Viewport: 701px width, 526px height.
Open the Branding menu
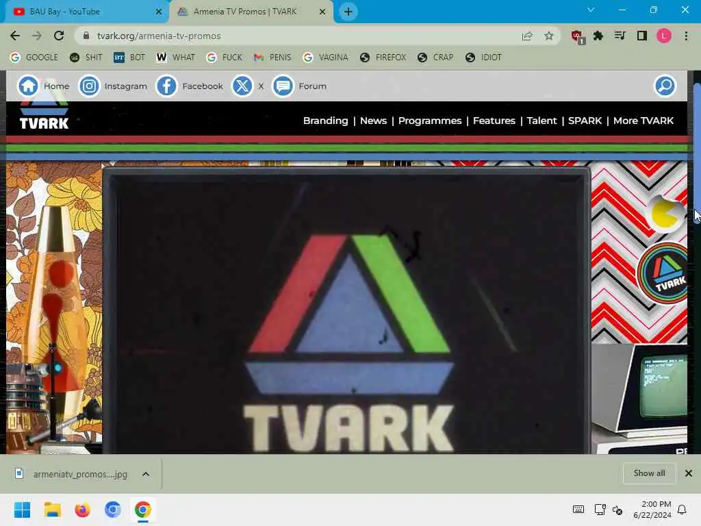pos(325,121)
